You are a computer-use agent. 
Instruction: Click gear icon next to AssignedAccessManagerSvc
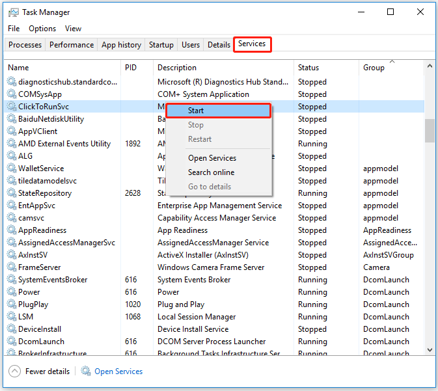12,242
